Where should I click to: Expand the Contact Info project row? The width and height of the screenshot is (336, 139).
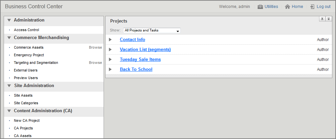pyautogui.click(x=110, y=40)
